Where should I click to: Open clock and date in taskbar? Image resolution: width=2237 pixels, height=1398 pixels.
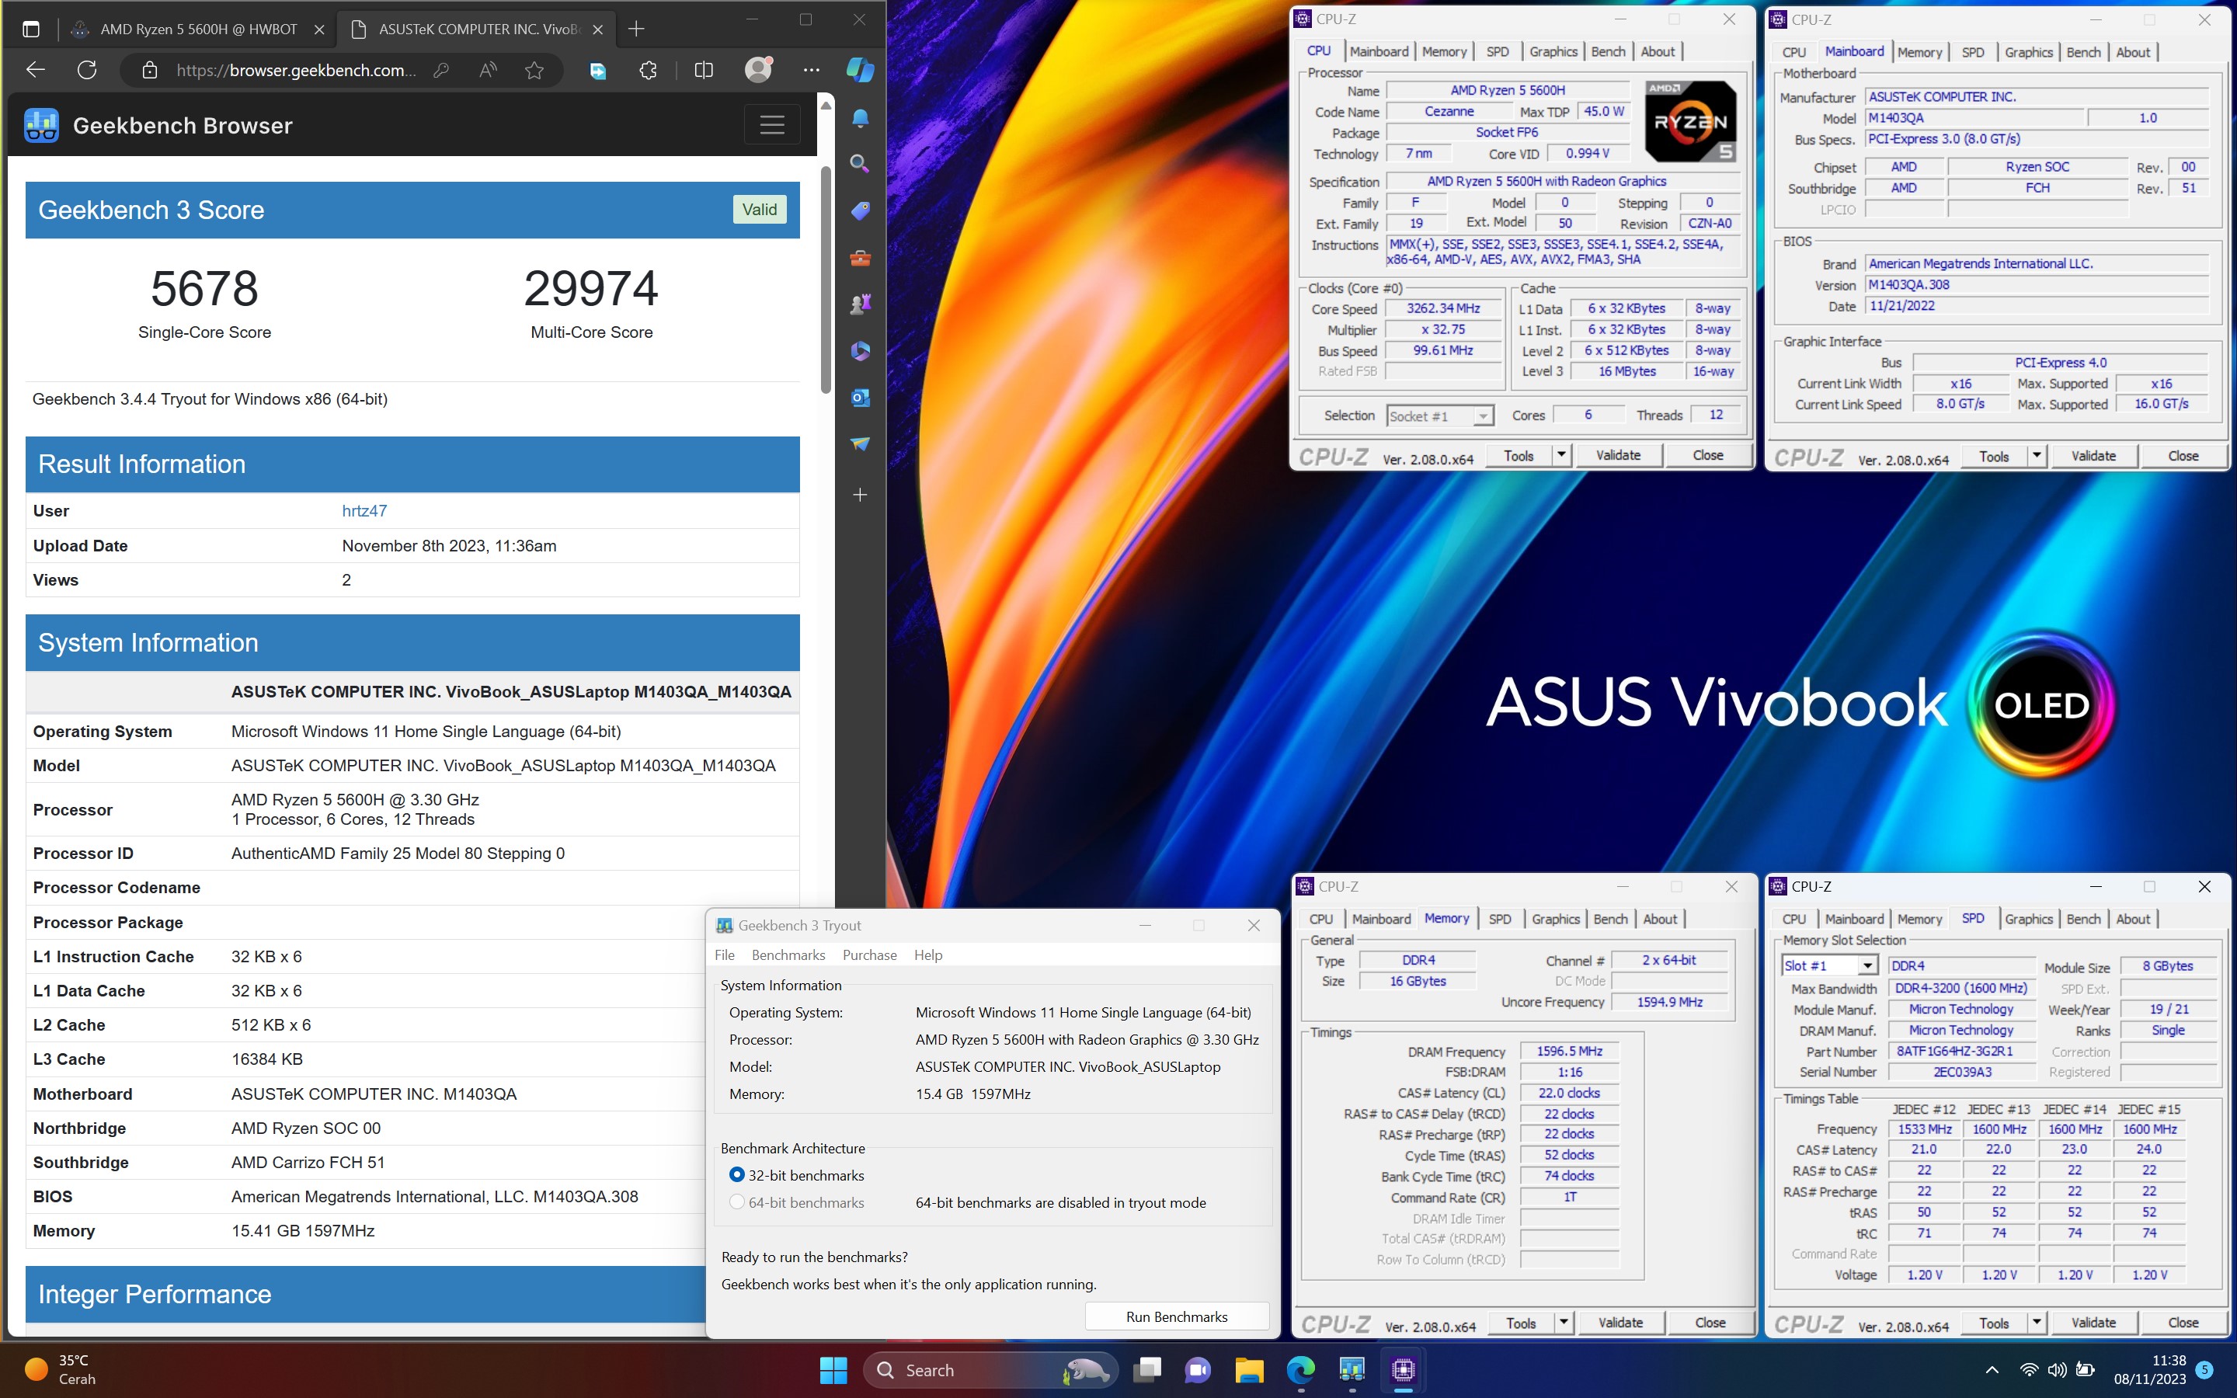[x=2149, y=1369]
